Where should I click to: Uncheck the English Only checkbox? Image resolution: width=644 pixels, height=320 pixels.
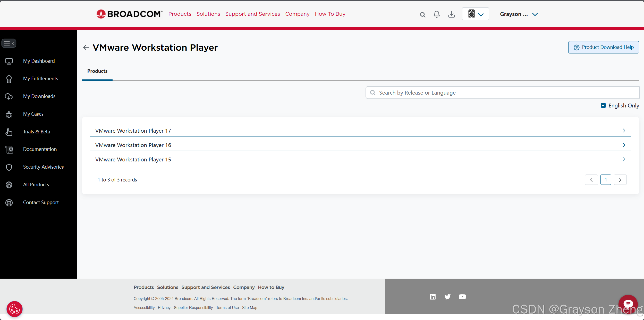(603, 105)
